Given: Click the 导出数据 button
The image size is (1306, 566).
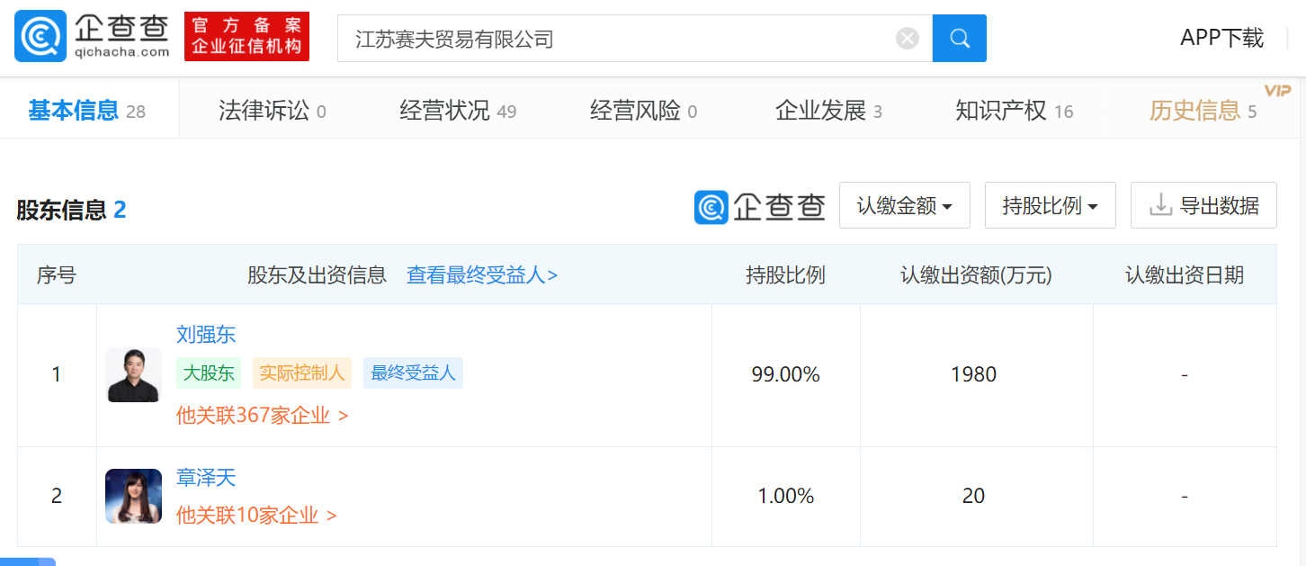Looking at the screenshot, I should point(1203,205).
